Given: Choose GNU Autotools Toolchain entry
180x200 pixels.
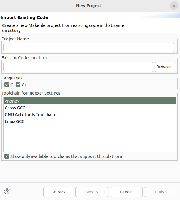Looking at the screenshot, I should [30, 115].
